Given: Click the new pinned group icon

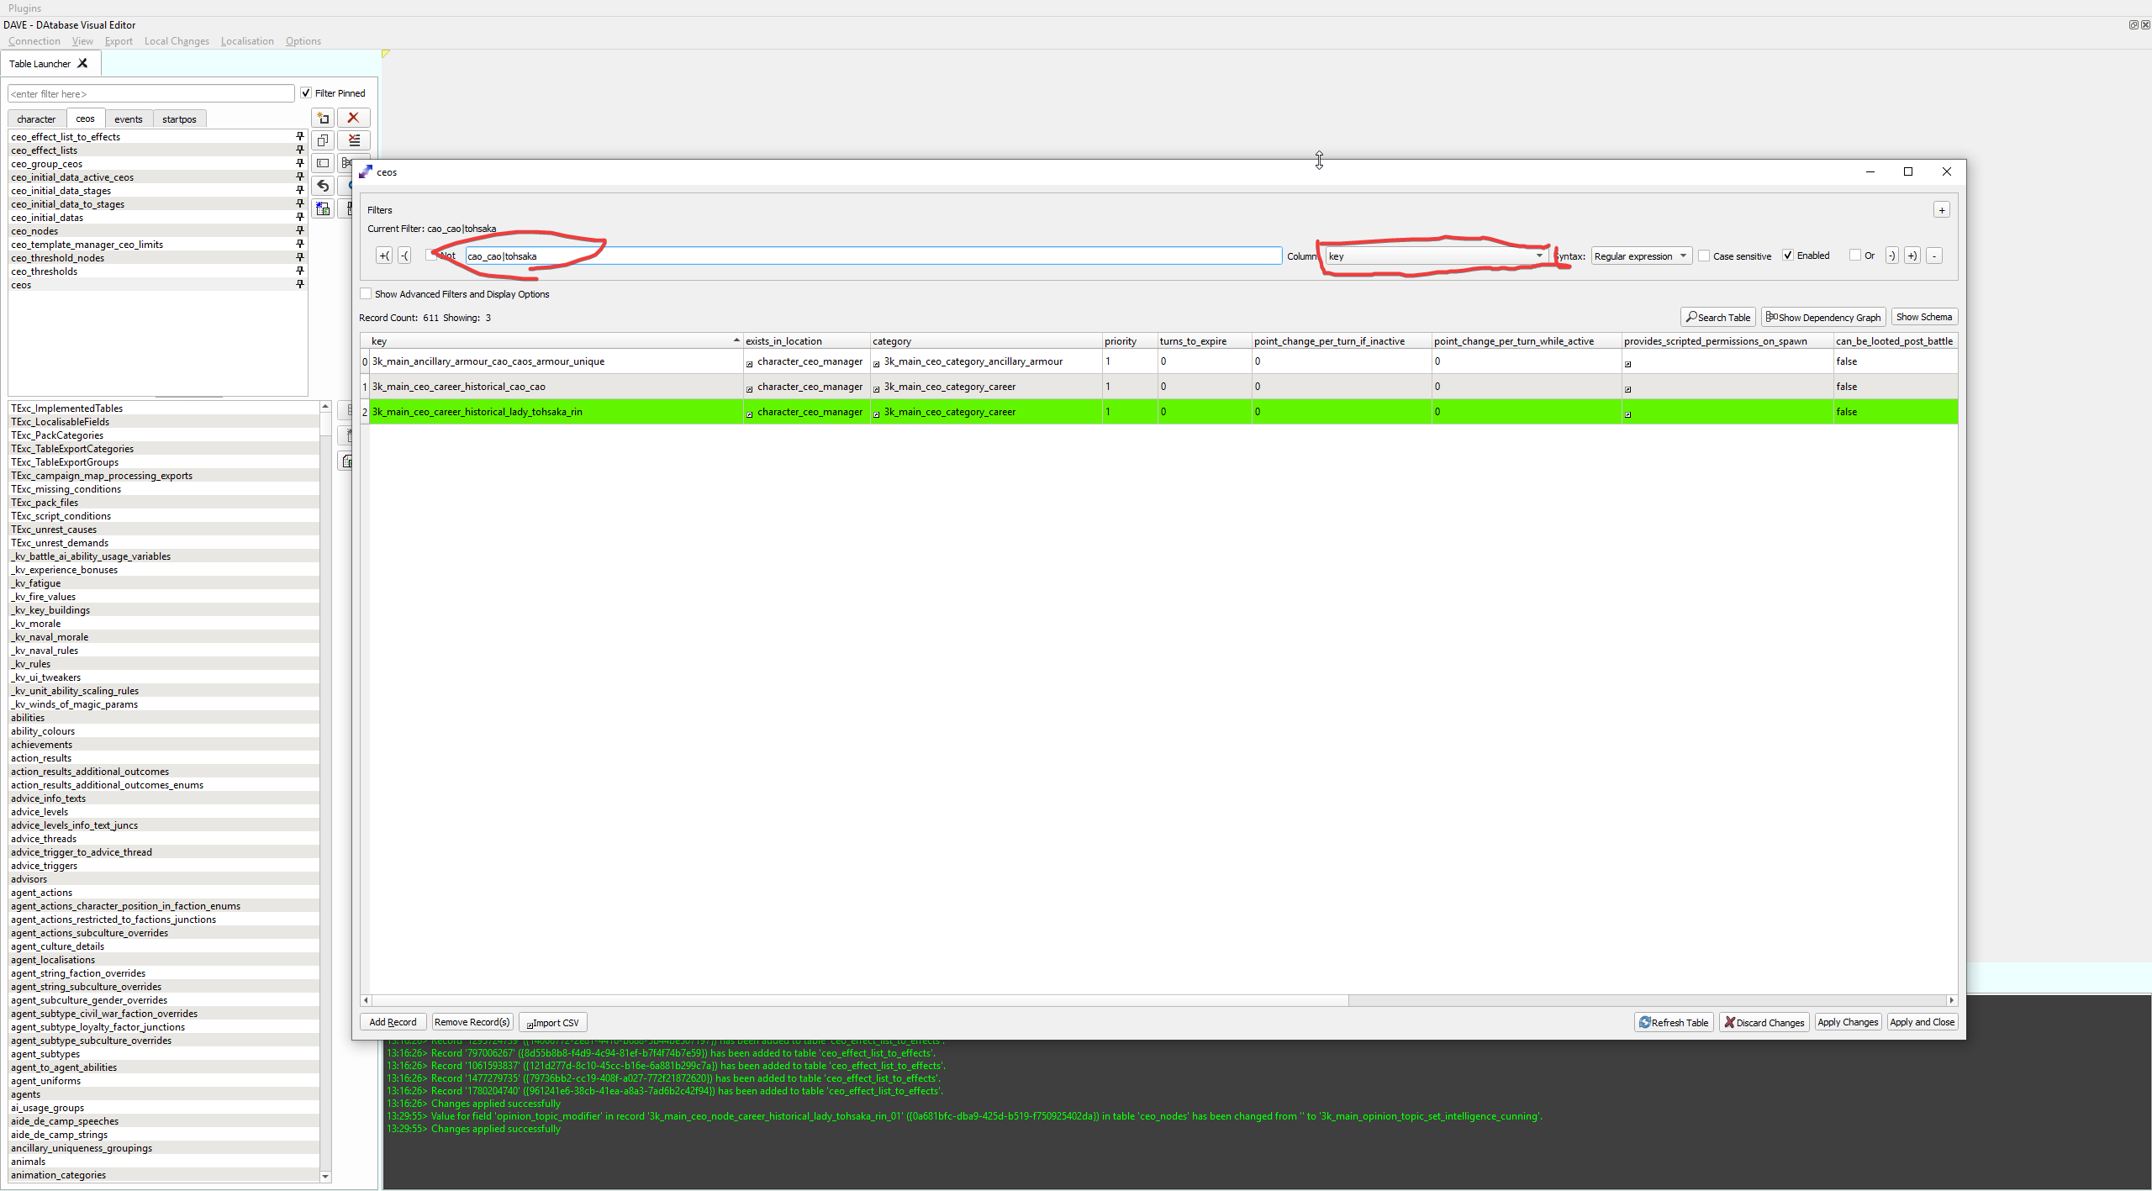Looking at the screenshot, I should coord(323,118).
